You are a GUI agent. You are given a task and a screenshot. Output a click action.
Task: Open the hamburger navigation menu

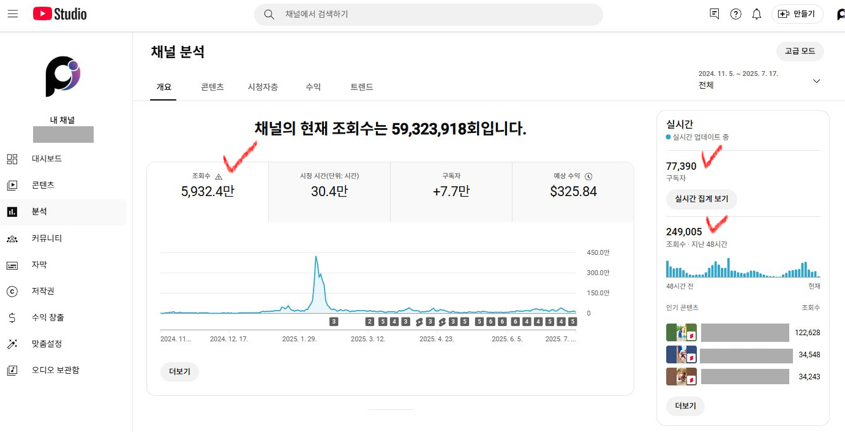click(13, 13)
